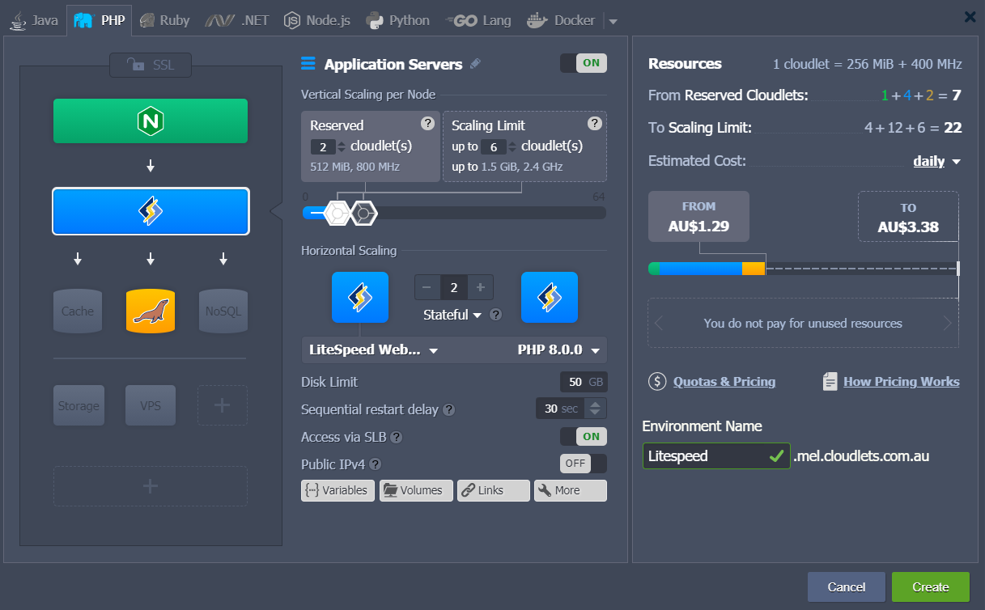Adjust scaling limit cloudlets stepper arrows
This screenshot has height=610, width=985.
pyautogui.click(x=512, y=146)
